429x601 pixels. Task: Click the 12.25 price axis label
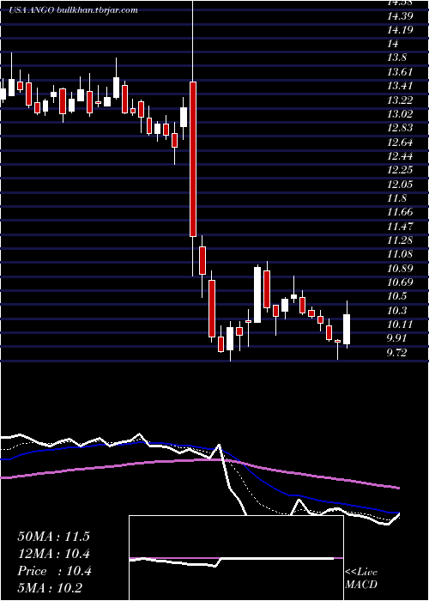400,171
